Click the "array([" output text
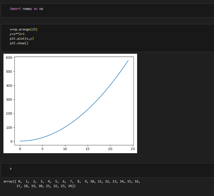The width and height of the screenshot is (214, 196). tap(10, 182)
